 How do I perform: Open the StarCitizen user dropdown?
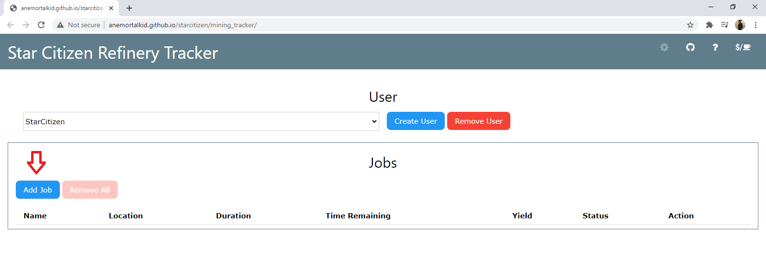201,121
